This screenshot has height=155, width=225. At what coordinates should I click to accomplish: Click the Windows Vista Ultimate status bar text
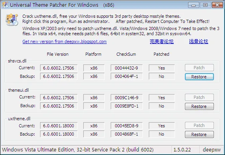(78, 150)
